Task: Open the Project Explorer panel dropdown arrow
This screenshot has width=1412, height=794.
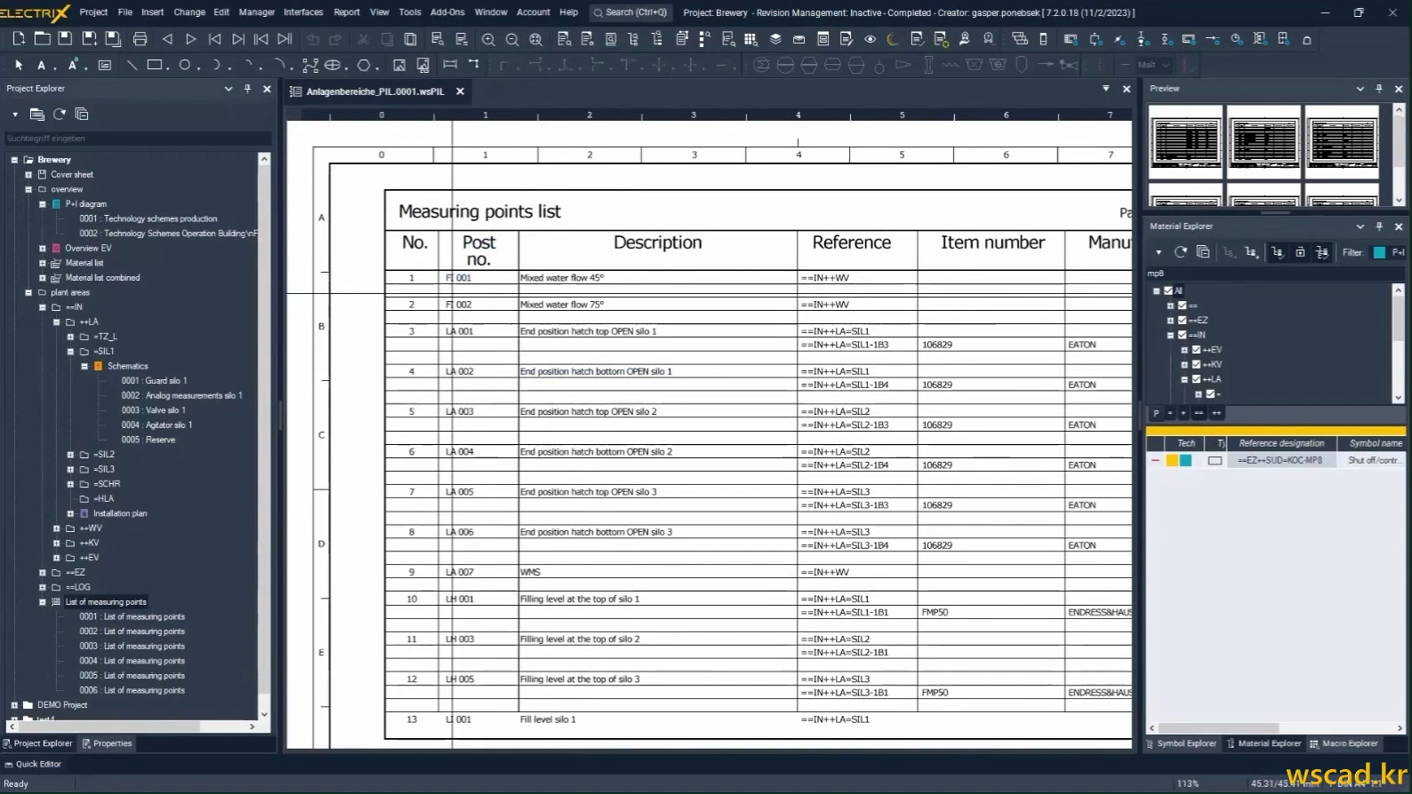Action: click(229, 89)
